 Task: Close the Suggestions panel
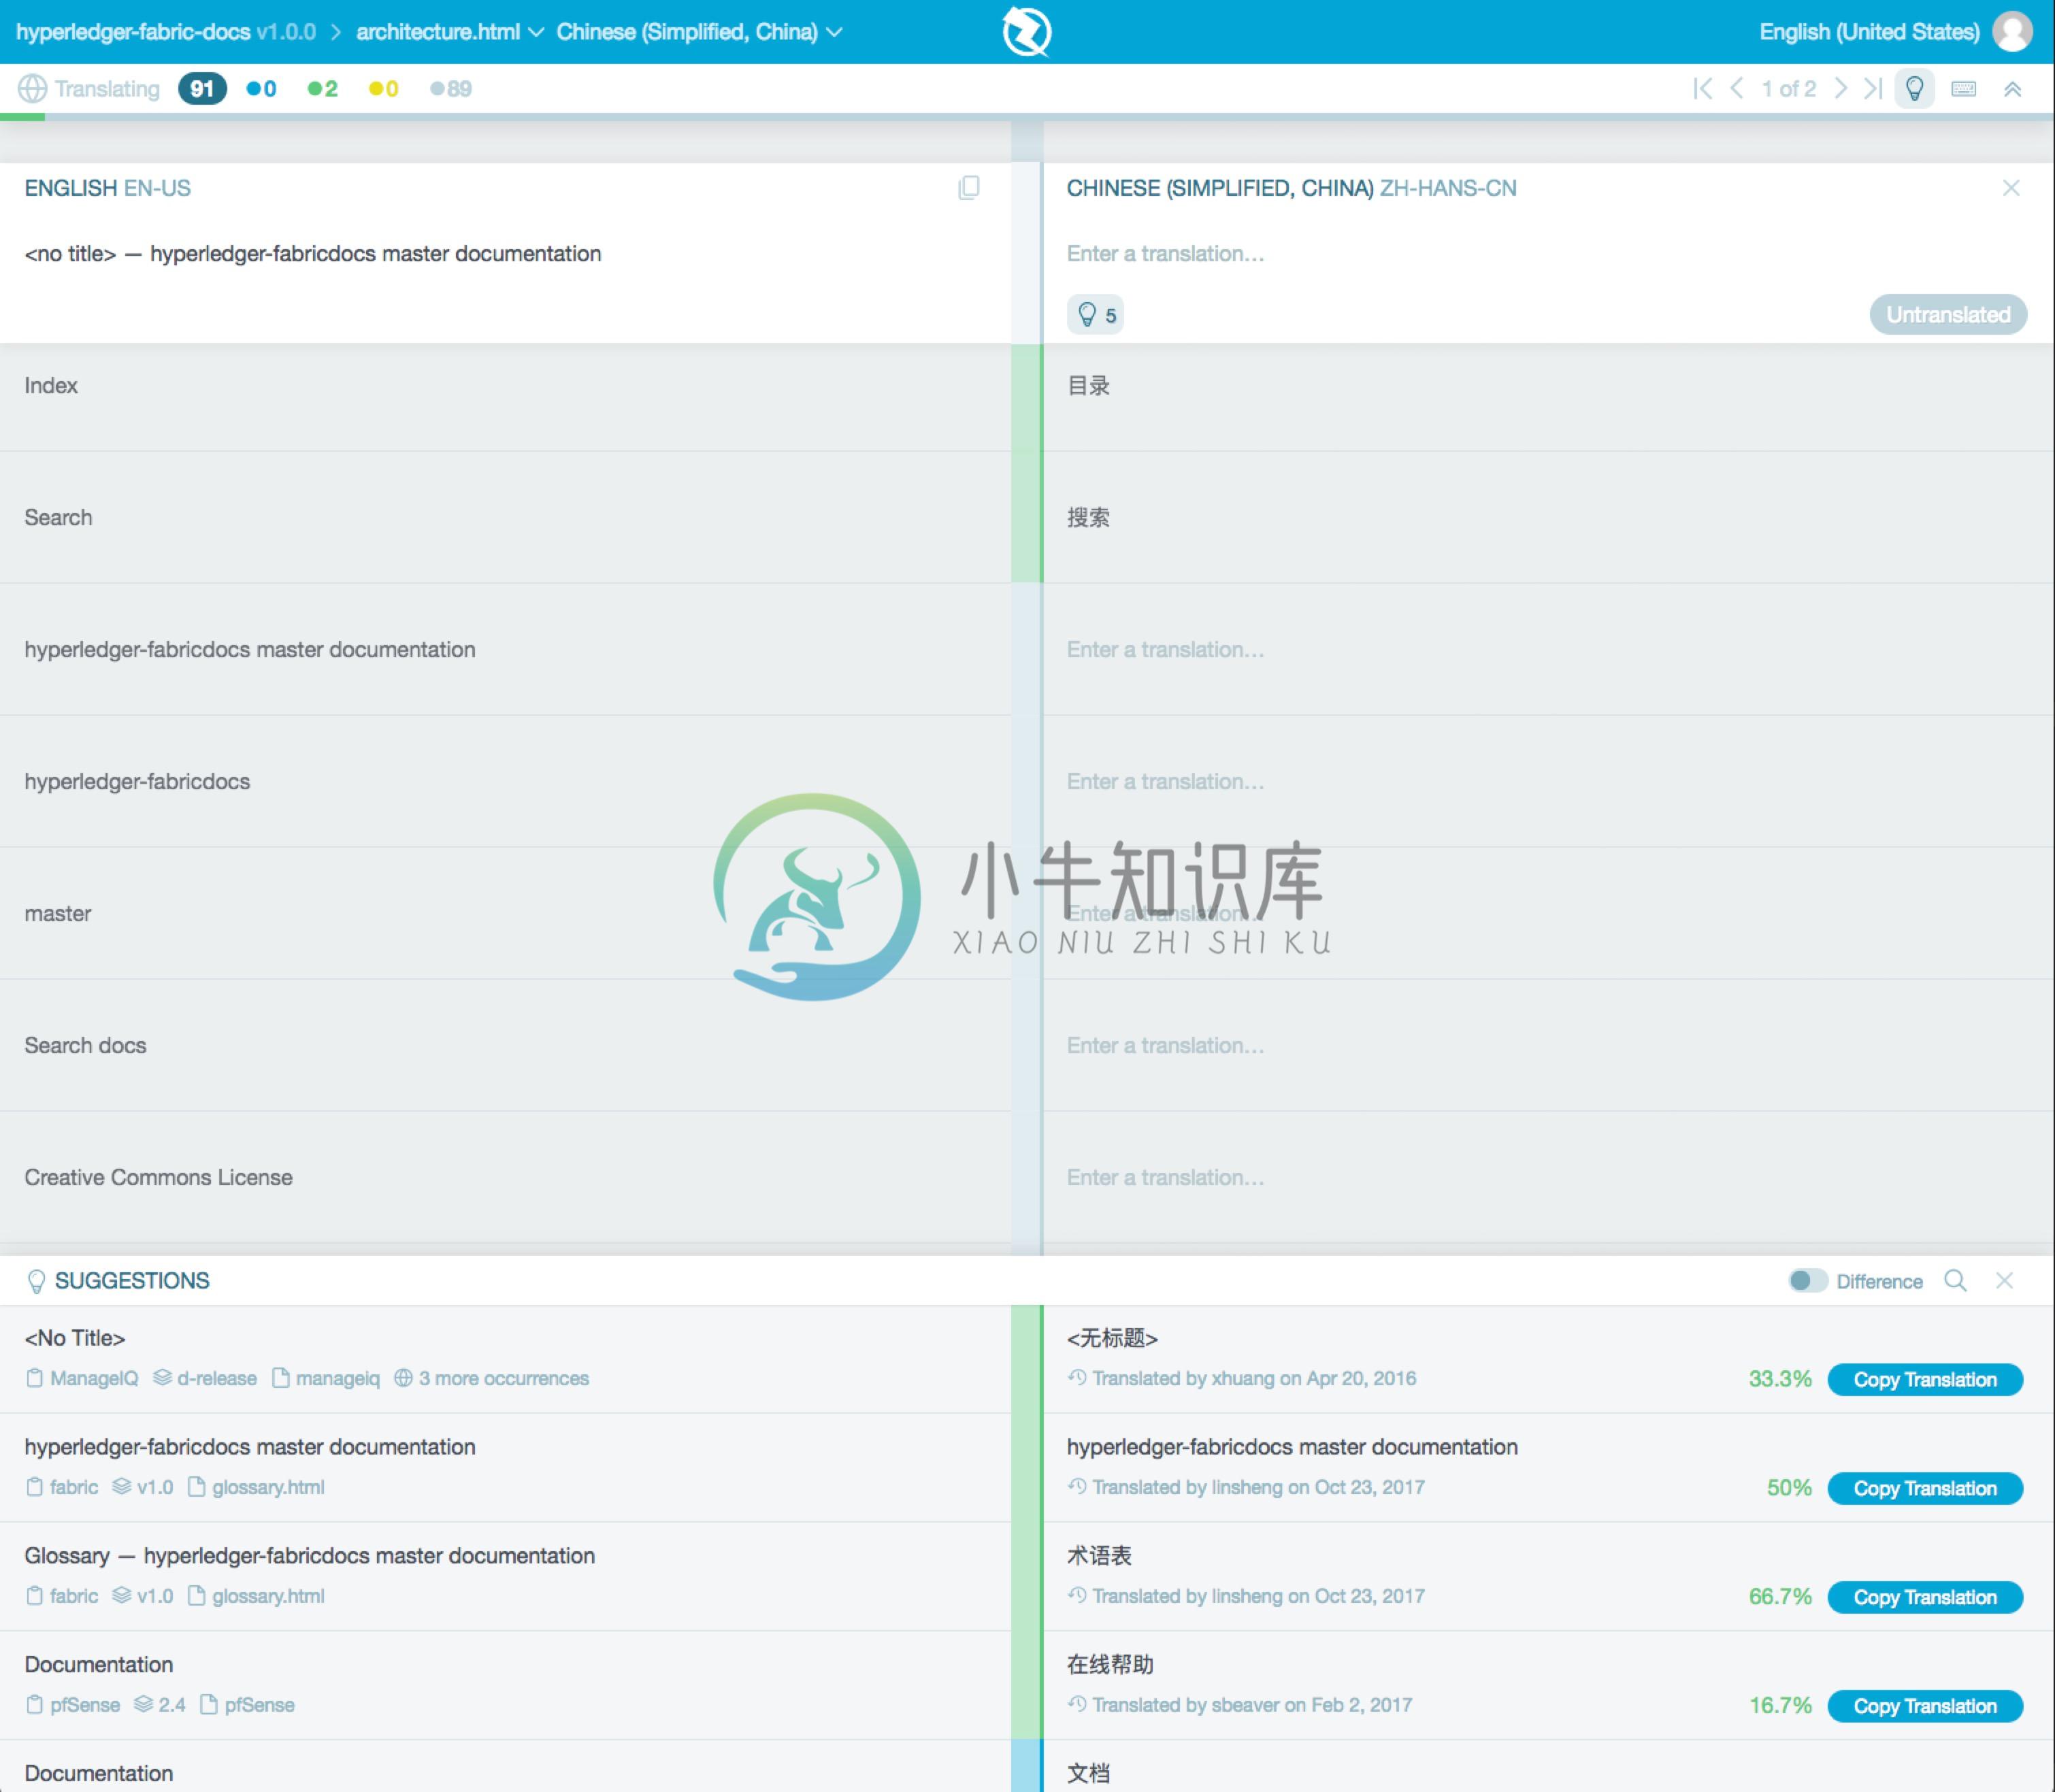2004,1281
